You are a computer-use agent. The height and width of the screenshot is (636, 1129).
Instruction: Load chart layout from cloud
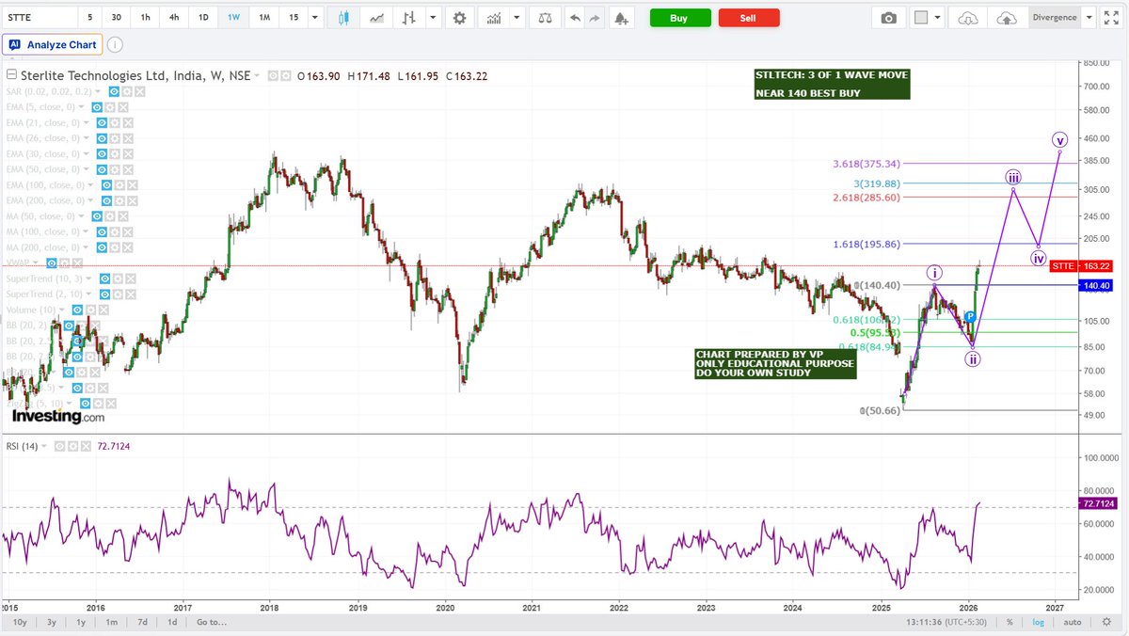[x=968, y=18]
